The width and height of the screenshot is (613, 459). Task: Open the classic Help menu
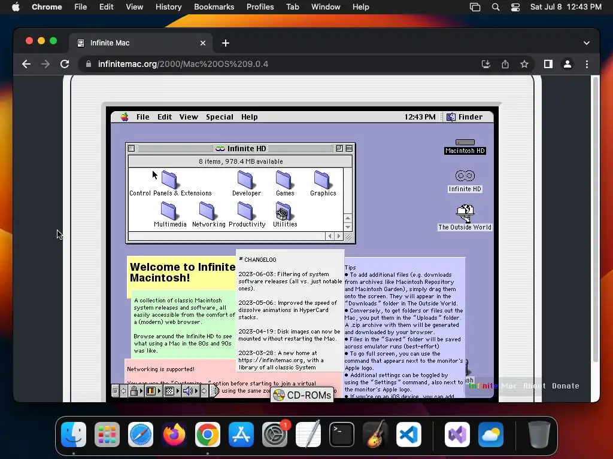[249, 117]
